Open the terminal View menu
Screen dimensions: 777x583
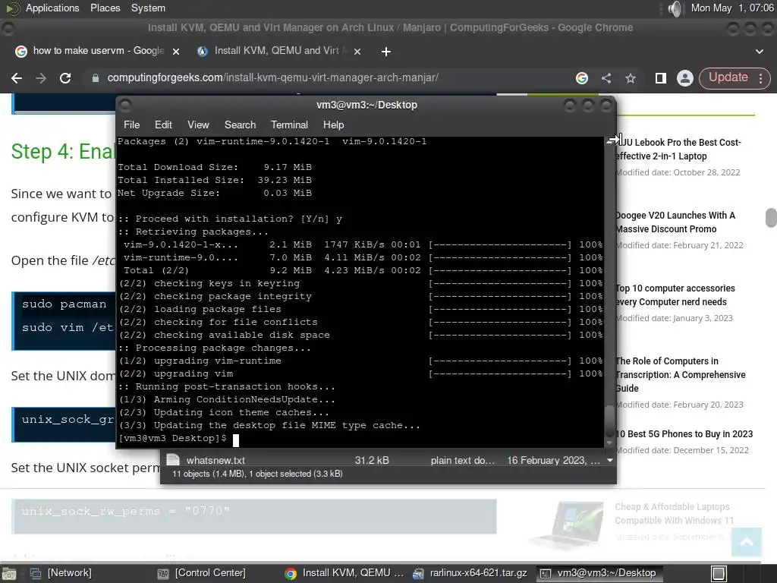click(x=198, y=125)
